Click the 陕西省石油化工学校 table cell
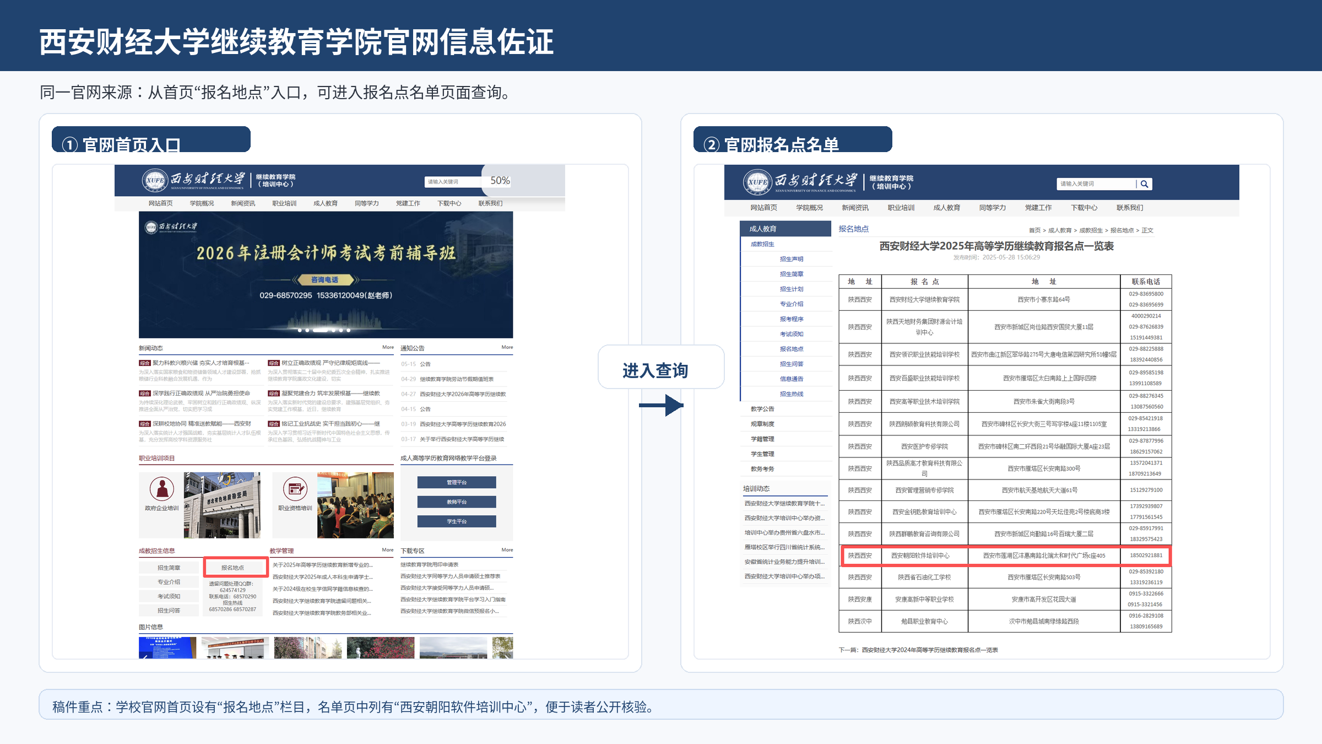Image resolution: width=1322 pixels, height=744 pixels. tap(925, 577)
